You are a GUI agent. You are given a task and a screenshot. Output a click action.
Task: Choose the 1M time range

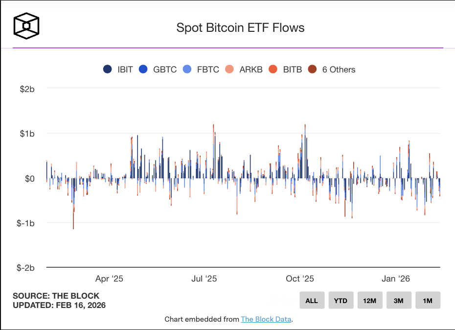click(x=428, y=300)
